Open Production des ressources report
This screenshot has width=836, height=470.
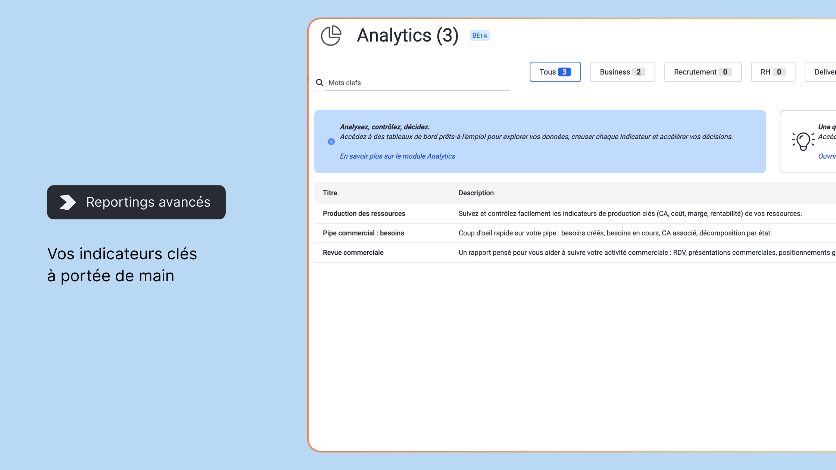[x=364, y=214]
